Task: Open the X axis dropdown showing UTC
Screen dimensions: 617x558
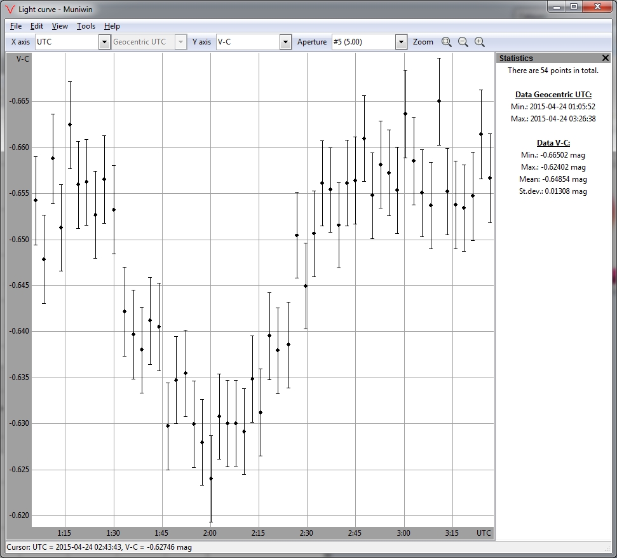Action: (x=104, y=41)
